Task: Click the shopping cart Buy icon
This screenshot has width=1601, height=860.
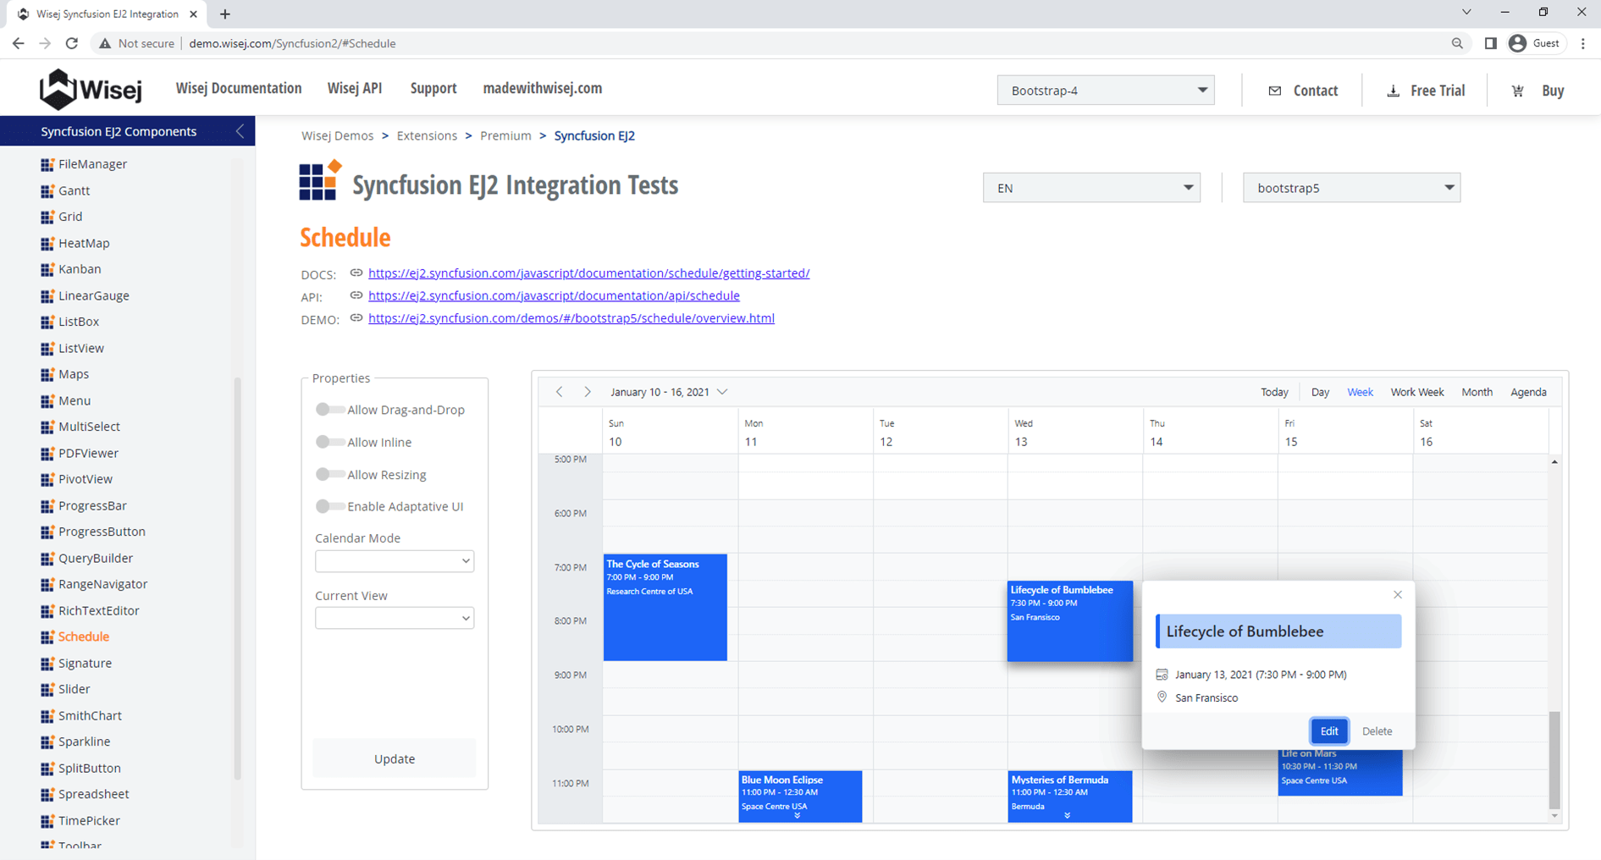Action: tap(1517, 91)
